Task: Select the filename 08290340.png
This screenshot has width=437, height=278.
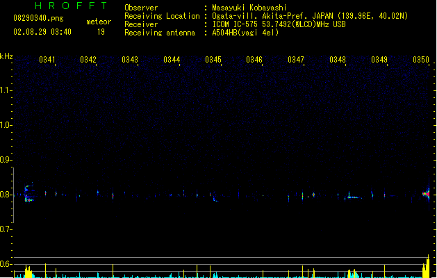Action: coord(38,18)
